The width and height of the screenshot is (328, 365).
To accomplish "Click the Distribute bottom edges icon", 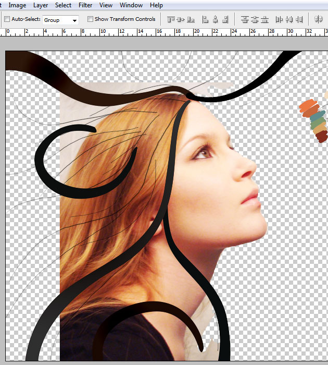I will tap(265, 20).
